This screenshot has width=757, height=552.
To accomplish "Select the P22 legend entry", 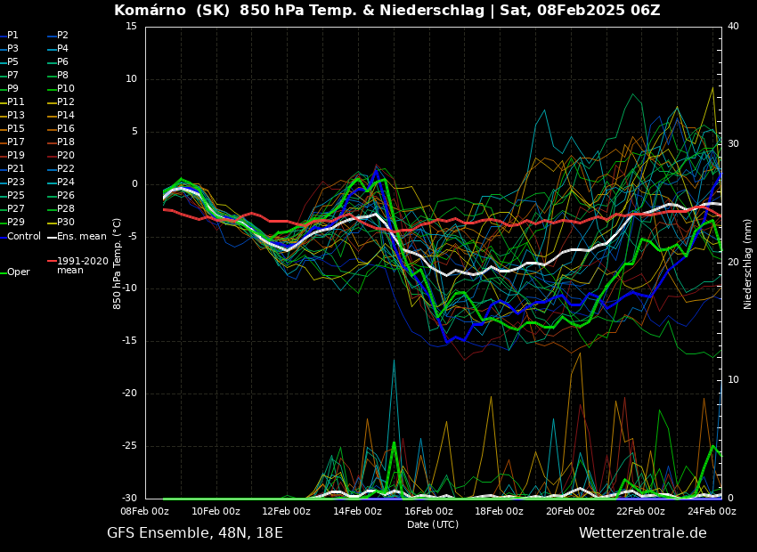I will [66, 169].
